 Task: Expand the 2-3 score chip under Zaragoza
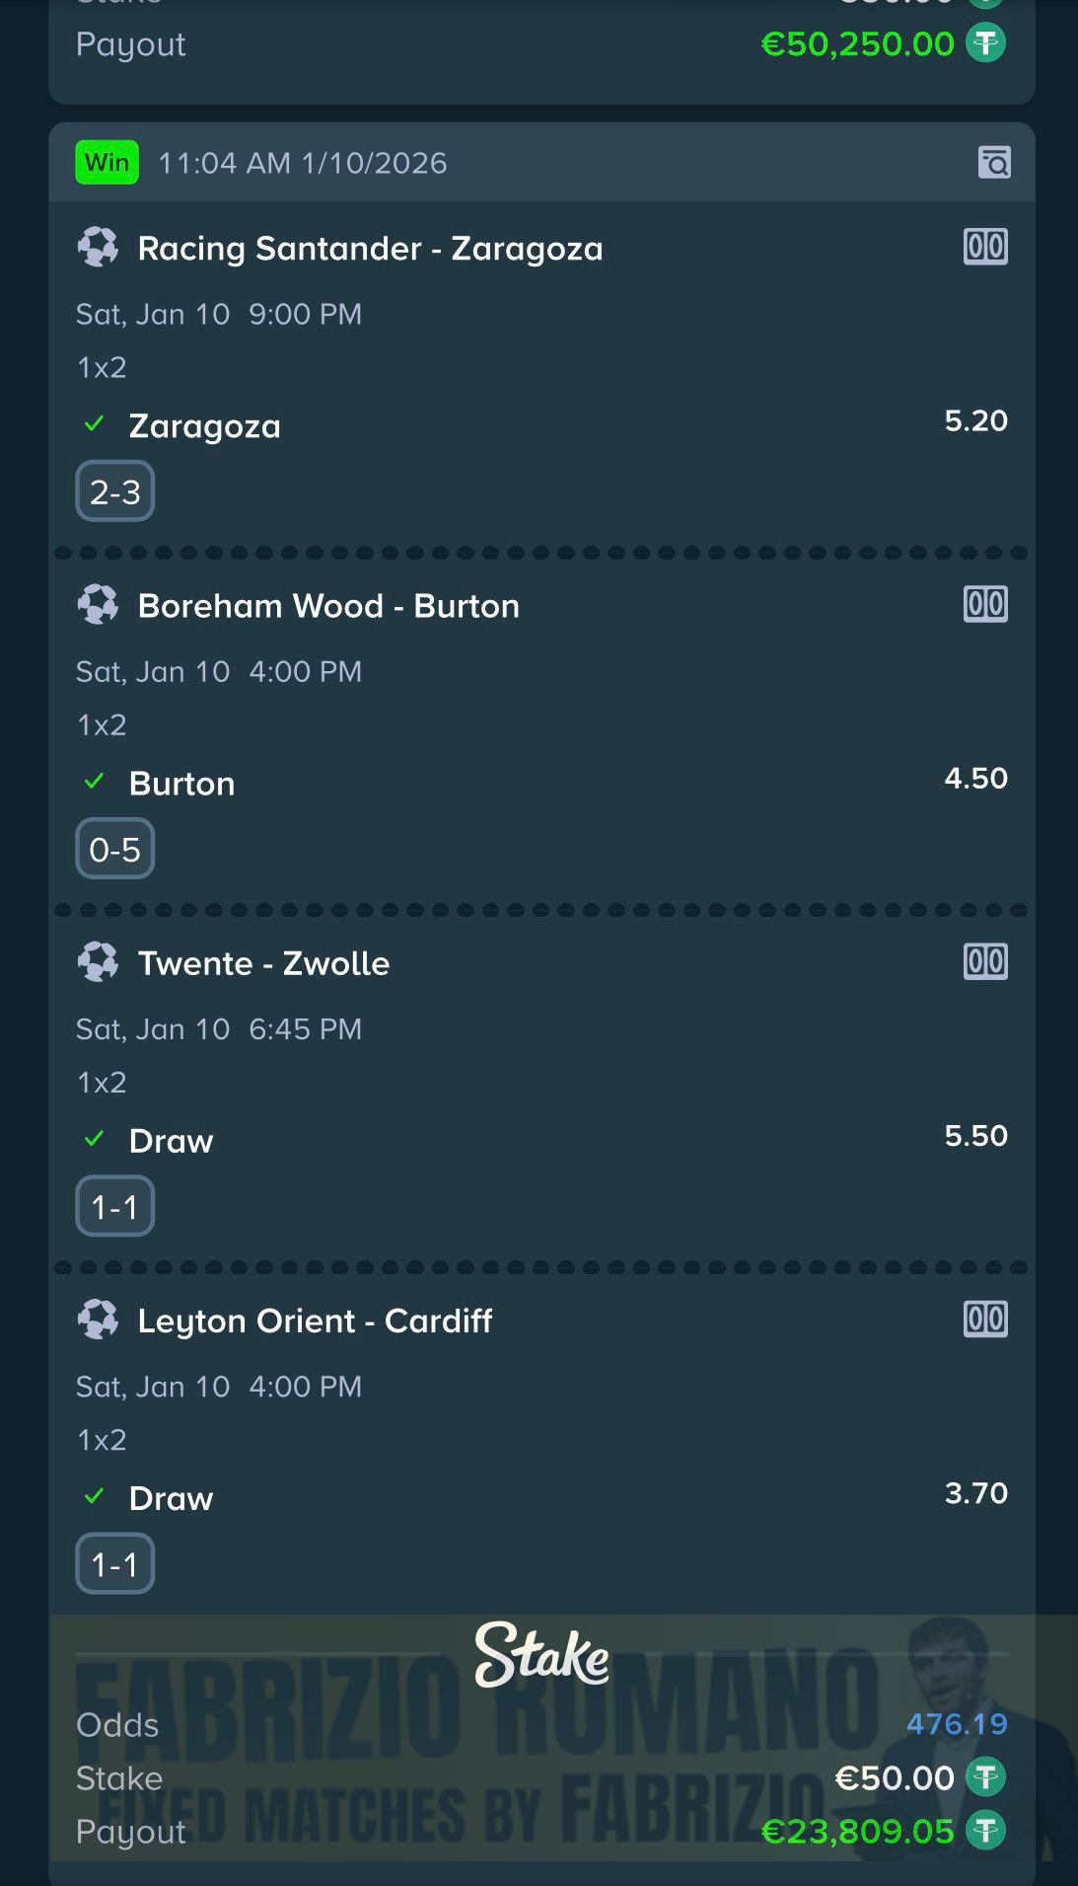point(114,490)
